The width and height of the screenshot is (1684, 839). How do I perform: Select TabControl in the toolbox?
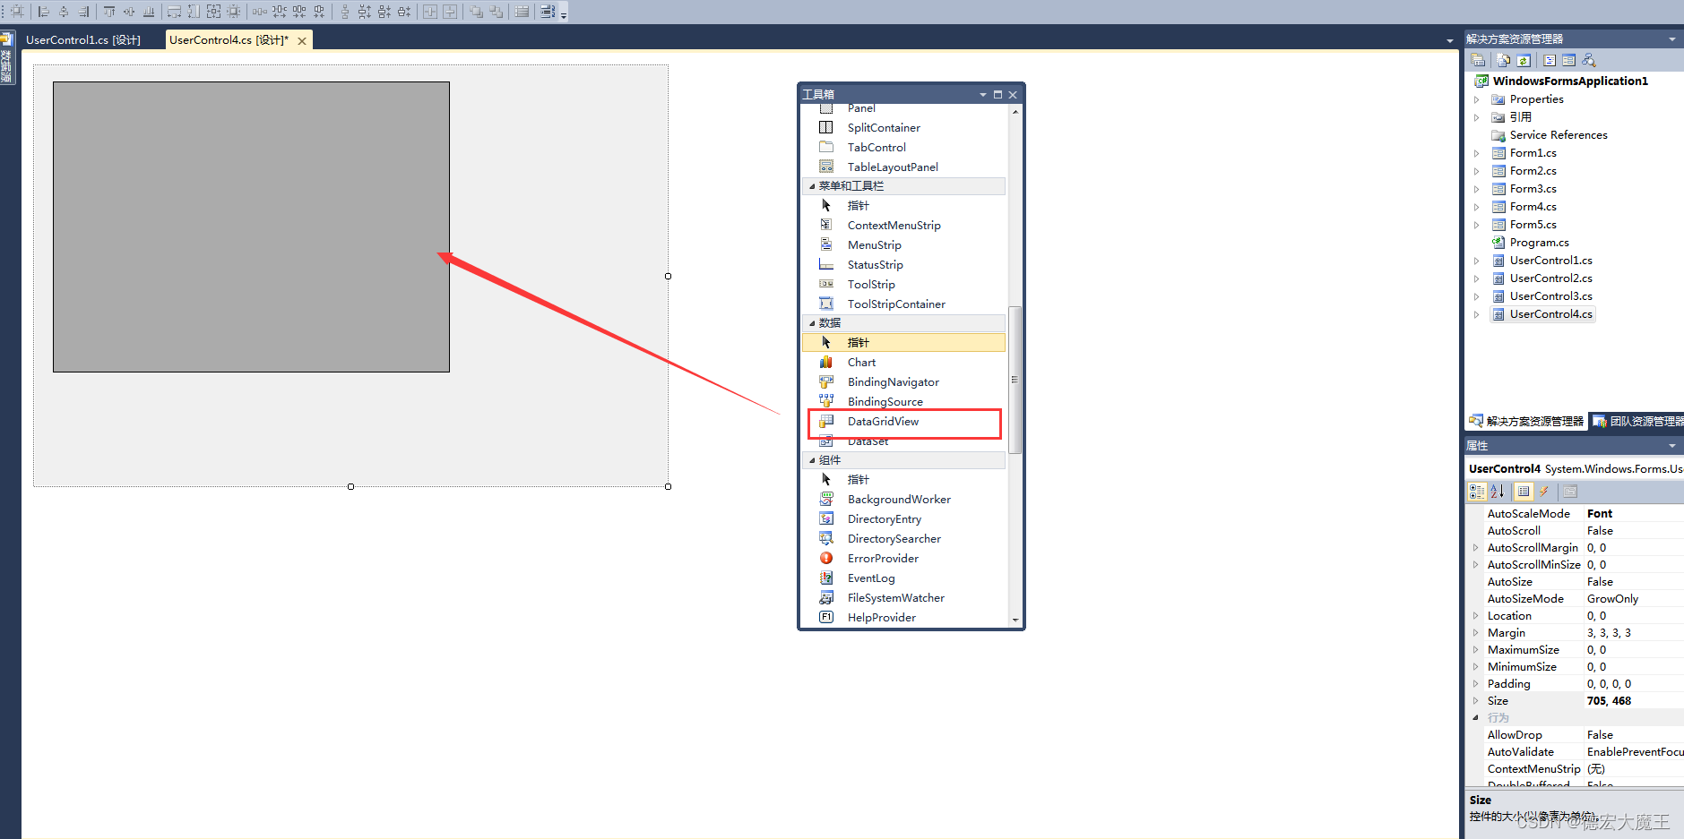(x=903, y=148)
